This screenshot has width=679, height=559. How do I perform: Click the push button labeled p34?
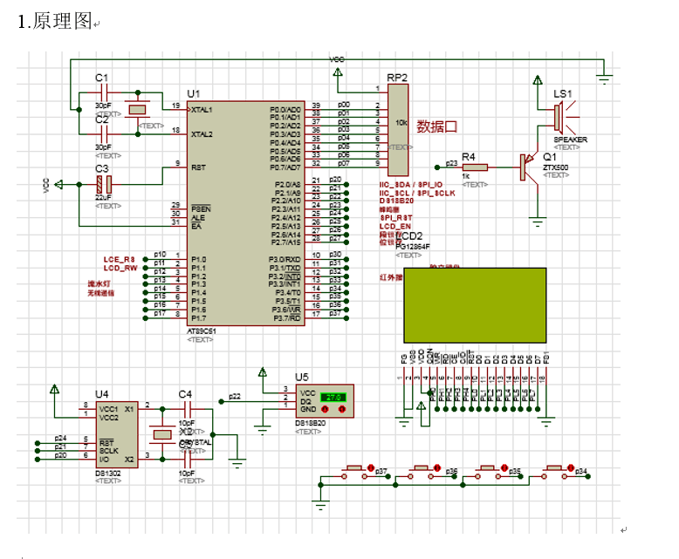coord(554,472)
